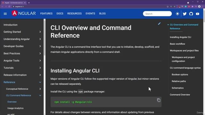The image size is (205, 115).
Task: Copy the npm install code snippet
Action: (159, 100)
